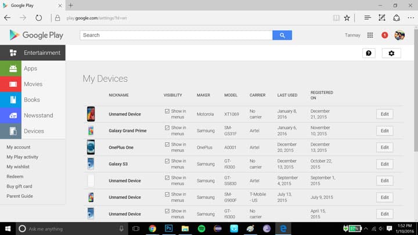Open the Google apps grid icon

(370, 35)
